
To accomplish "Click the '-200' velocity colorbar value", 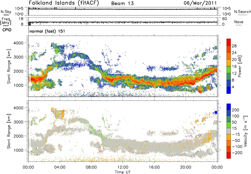I will coord(237,153).
